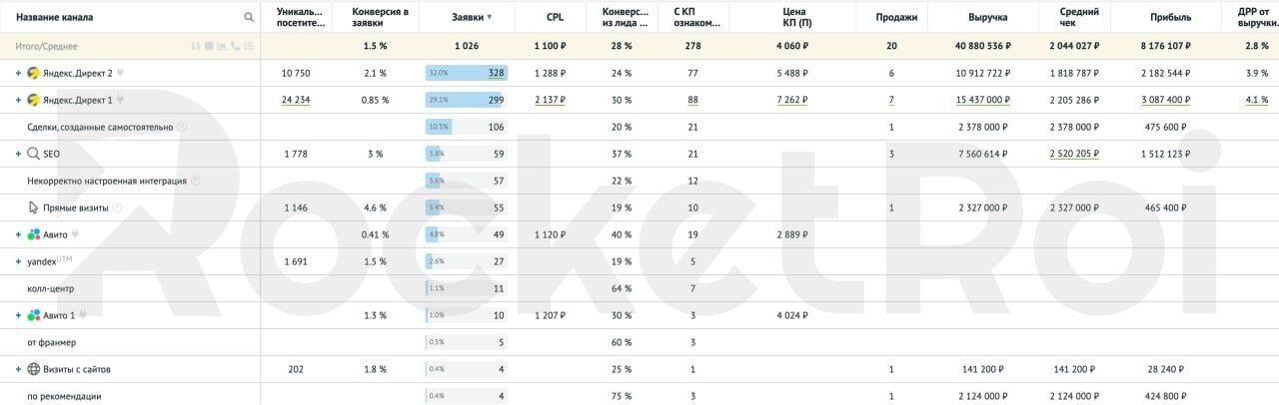
Task: Click the chart icon in the totals row
Action: (222, 46)
